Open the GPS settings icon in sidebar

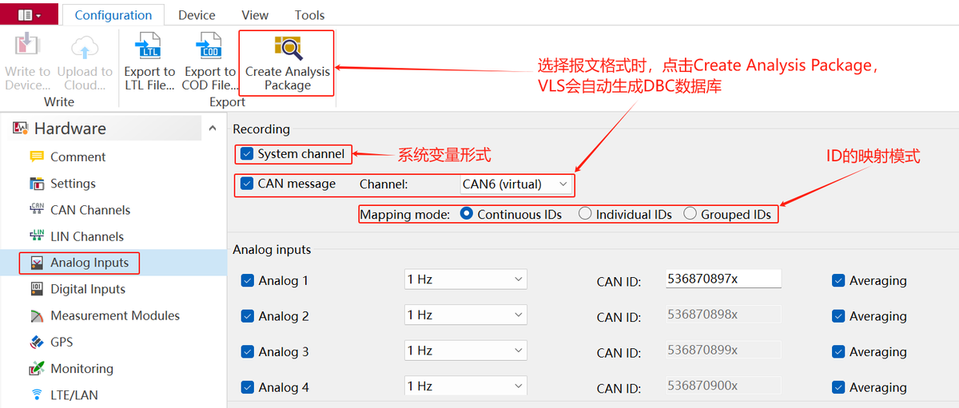(x=37, y=343)
